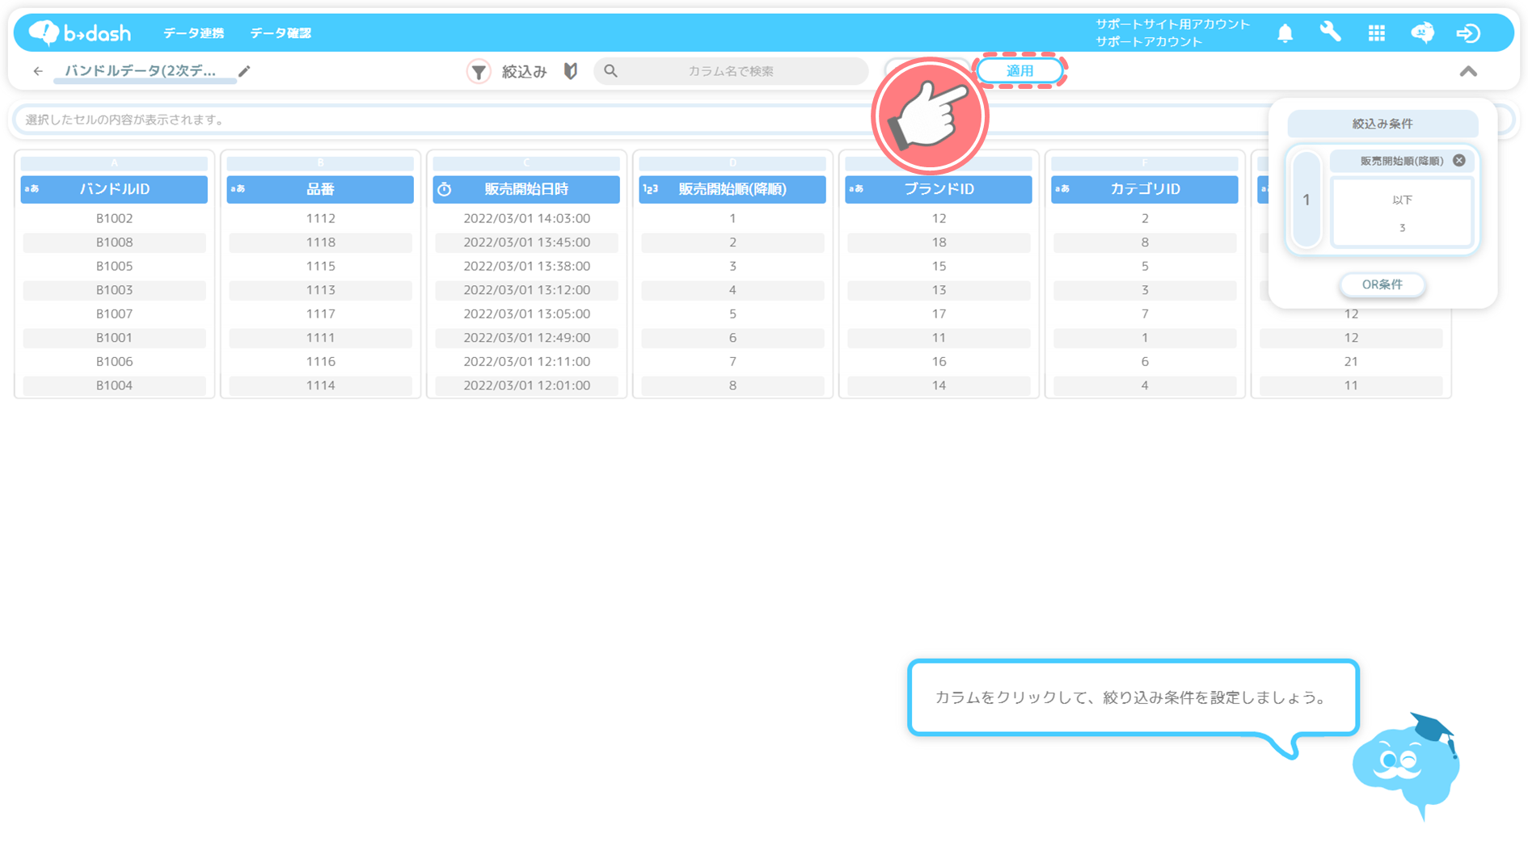Click cell 21 in the last column
Viewport: 1528px width, 859px height.
click(1351, 361)
